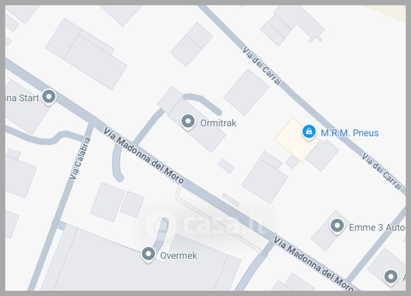Open the M.R.M. Pneus blue label
Screen dimensions: 411x296
pyautogui.click(x=350, y=133)
